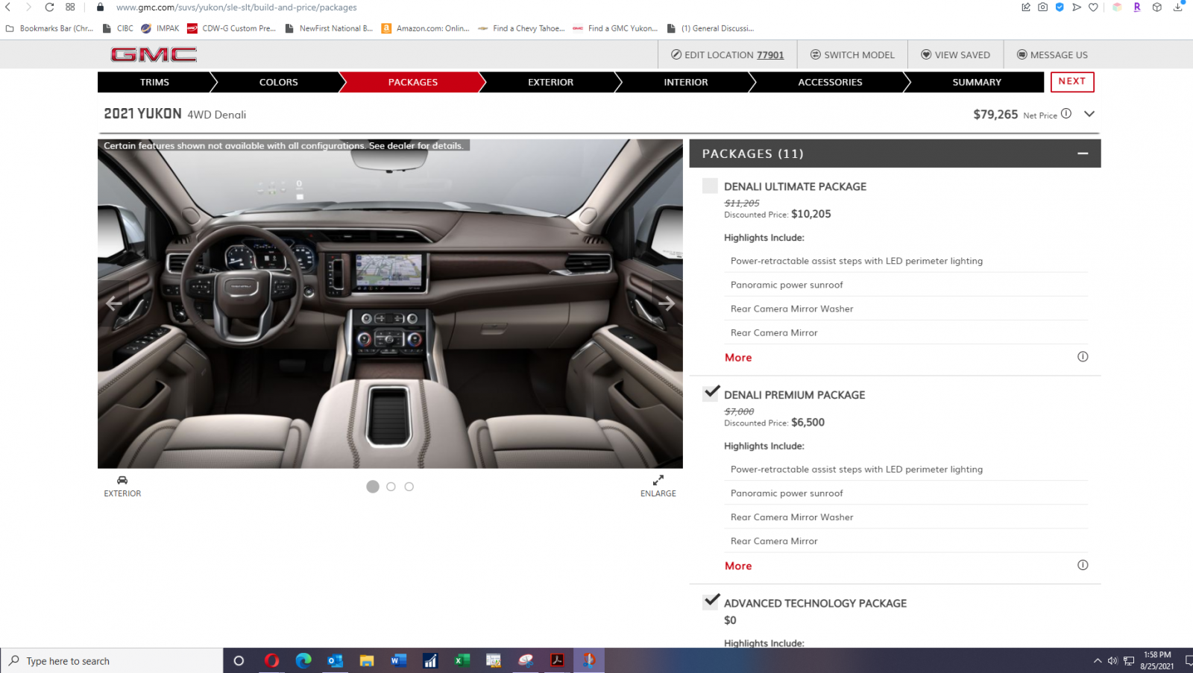Open the CIBC bookmark
This screenshot has width=1193, height=673.
tap(118, 28)
